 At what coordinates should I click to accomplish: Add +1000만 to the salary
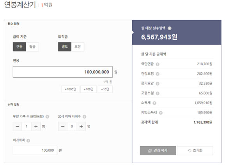(x=71, y=89)
